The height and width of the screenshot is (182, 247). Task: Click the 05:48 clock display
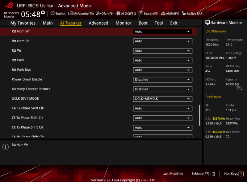(x=31, y=14)
